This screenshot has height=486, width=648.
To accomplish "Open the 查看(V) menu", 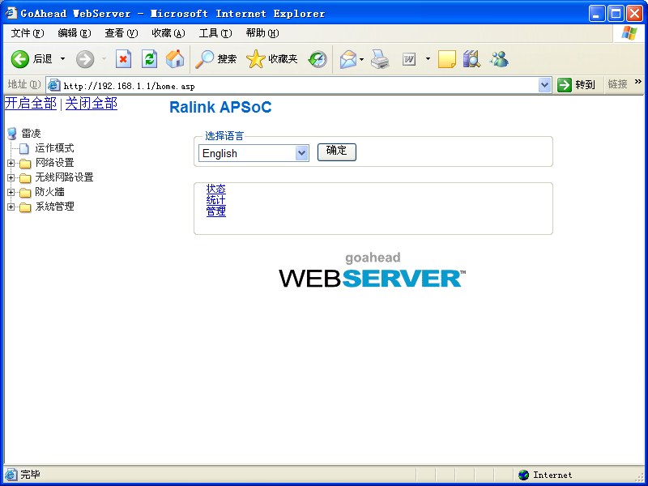I will (x=121, y=33).
